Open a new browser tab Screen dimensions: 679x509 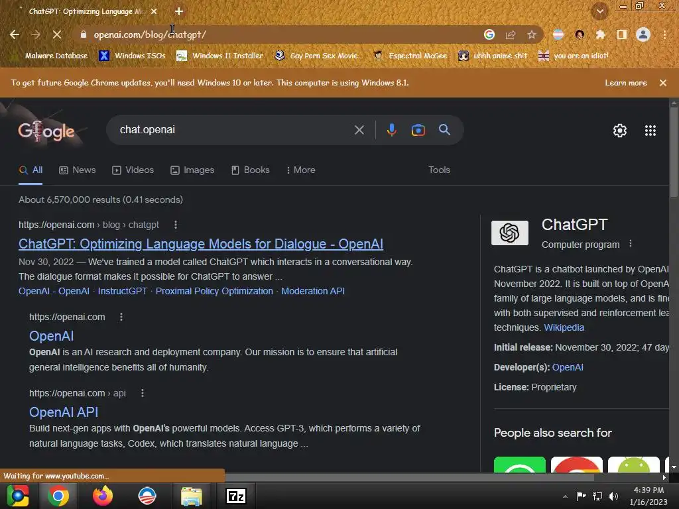(179, 11)
